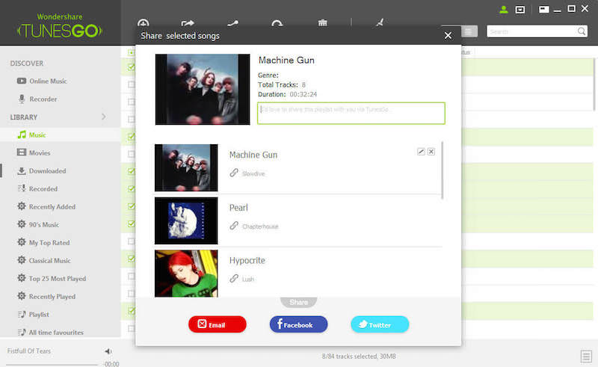This screenshot has width=598, height=367.
Task: Click the Downloaded arrow icon
Action: [x=22, y=170]
